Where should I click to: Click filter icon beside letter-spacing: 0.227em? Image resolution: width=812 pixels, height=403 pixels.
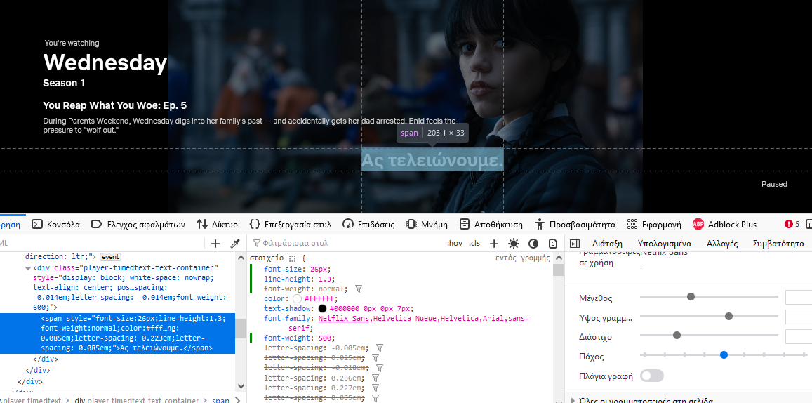tap(375, 388)
